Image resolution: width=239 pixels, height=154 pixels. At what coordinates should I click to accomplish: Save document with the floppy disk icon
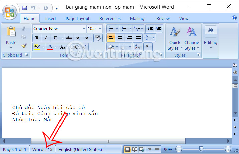pyautogui.click(x=25, y=8)
